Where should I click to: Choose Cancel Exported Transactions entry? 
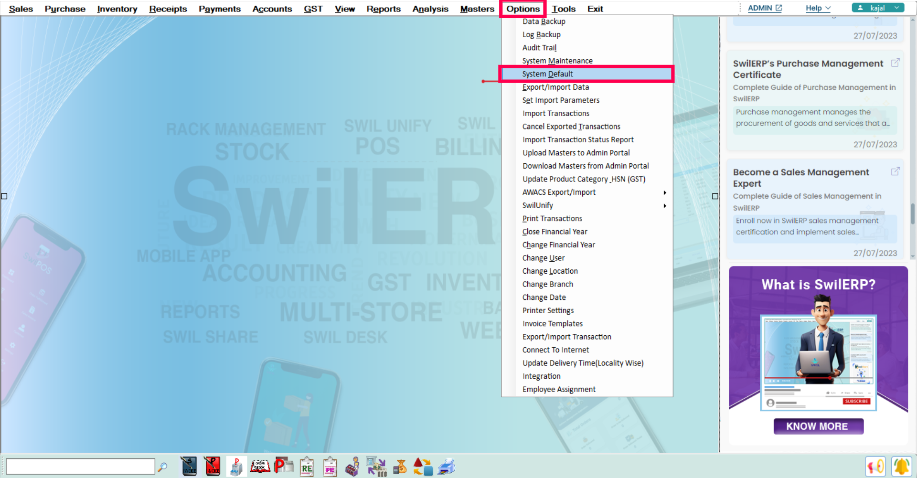click(x=587, y=127)
